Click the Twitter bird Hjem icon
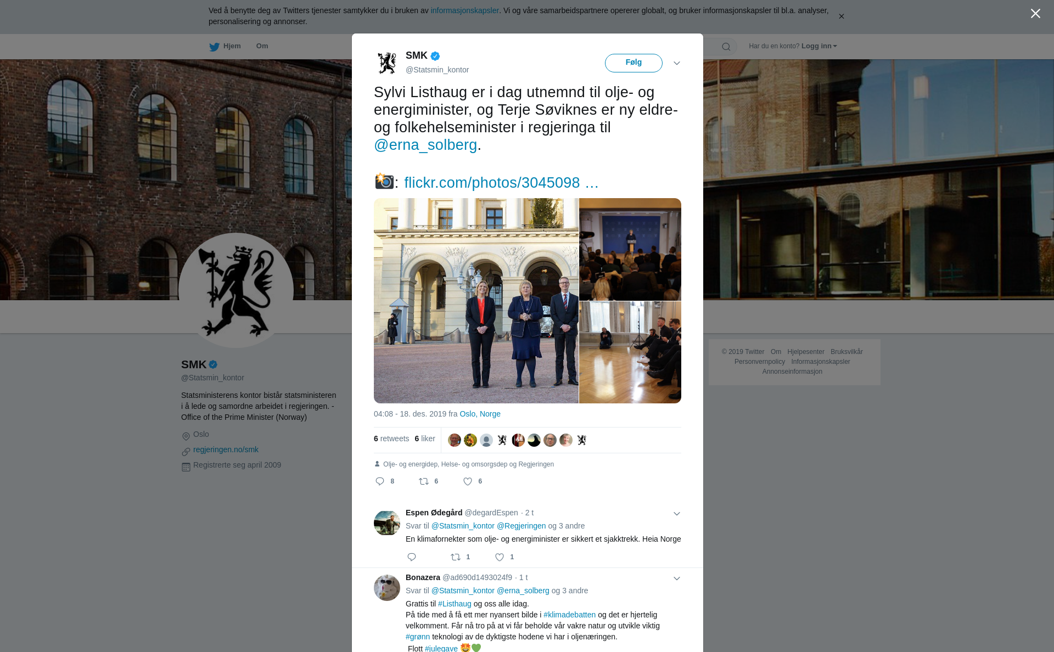 (x=214, y=47)
